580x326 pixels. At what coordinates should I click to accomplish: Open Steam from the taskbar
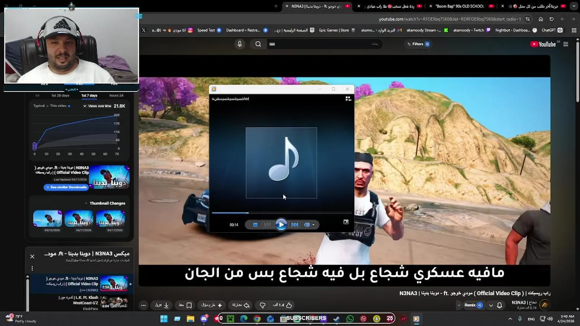pos(337,319)
